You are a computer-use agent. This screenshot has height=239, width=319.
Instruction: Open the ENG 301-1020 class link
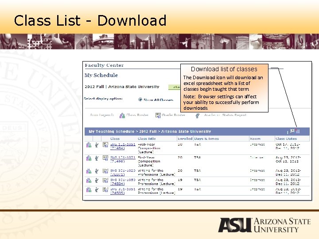pos(123,172)
